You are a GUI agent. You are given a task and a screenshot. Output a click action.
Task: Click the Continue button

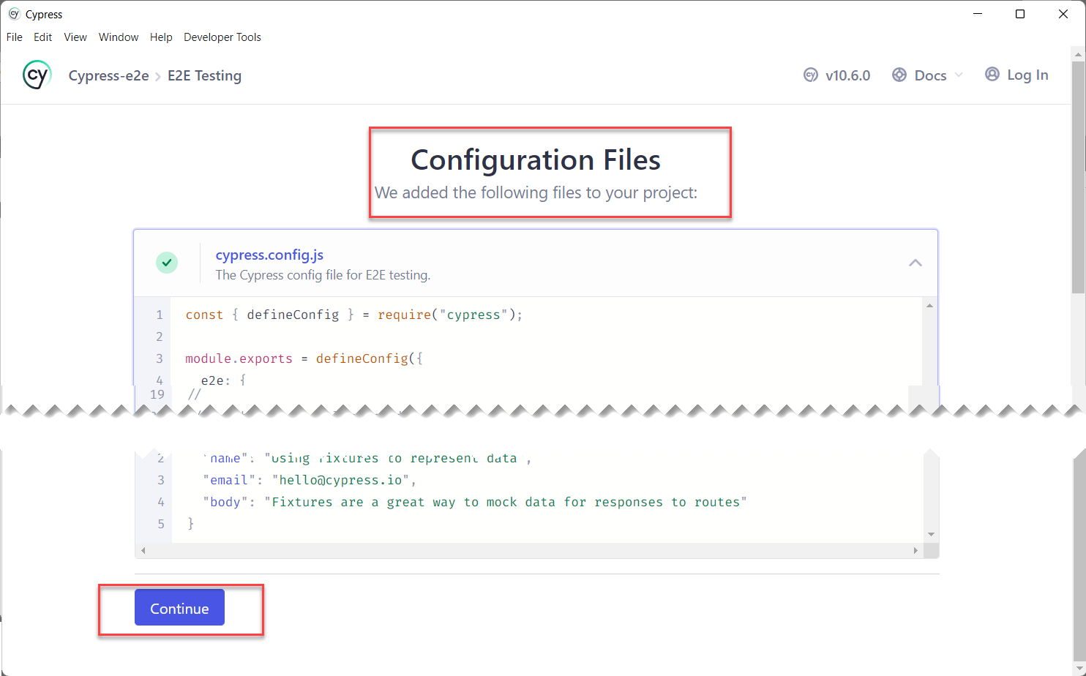(x=179, y=608)
